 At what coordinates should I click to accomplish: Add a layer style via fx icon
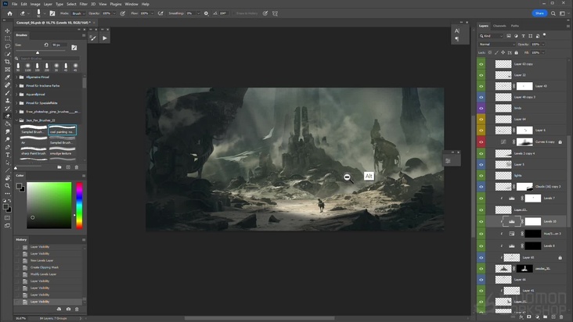(521, 317)
